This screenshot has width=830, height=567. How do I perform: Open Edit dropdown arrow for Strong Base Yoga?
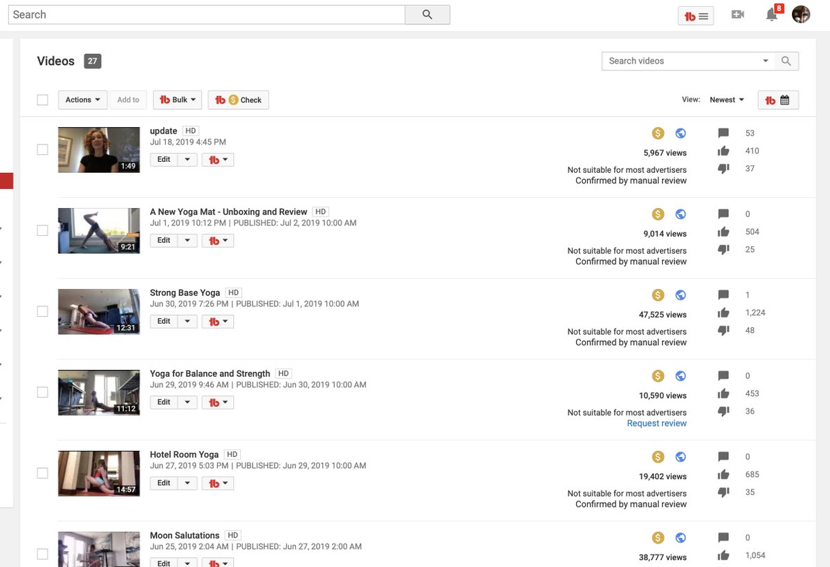[x=187, y=322]
